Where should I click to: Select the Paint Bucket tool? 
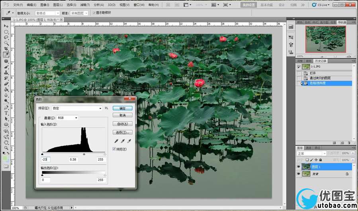coord(6,90)
